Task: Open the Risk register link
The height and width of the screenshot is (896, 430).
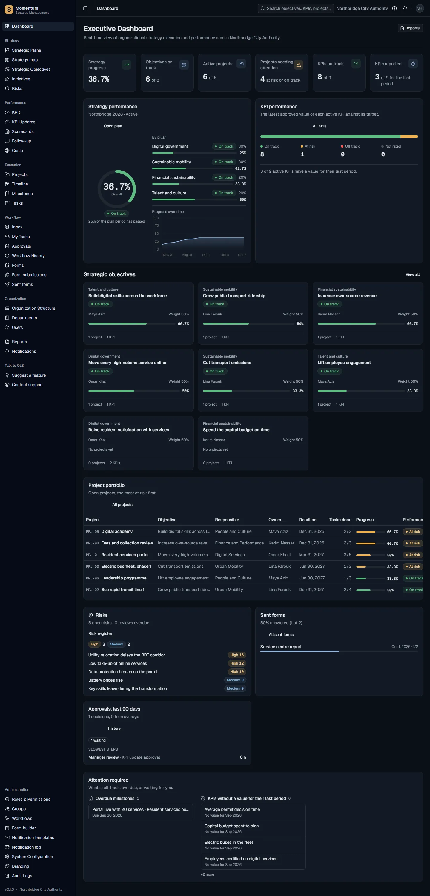Action: coord(100,633)
